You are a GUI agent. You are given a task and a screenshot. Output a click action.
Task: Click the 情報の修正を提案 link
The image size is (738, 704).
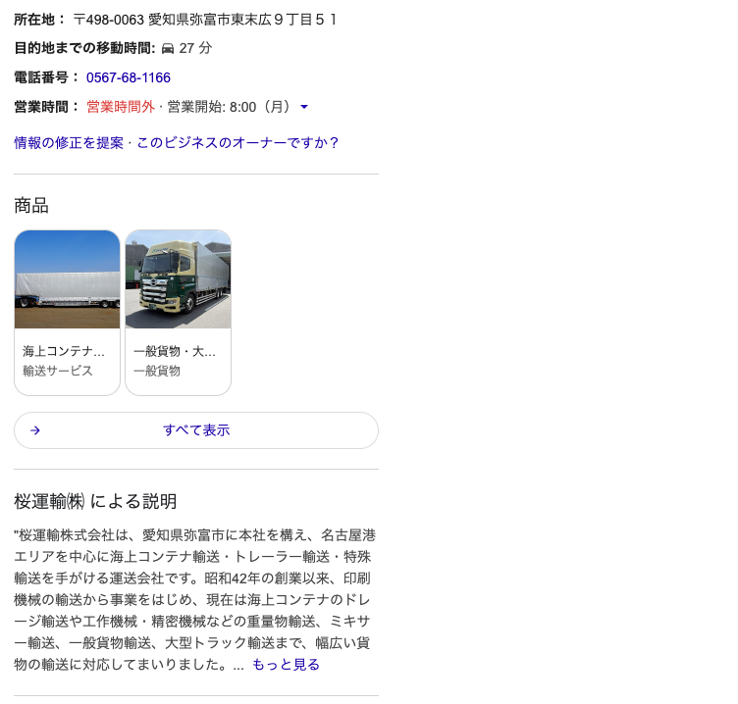click(69, 142)
